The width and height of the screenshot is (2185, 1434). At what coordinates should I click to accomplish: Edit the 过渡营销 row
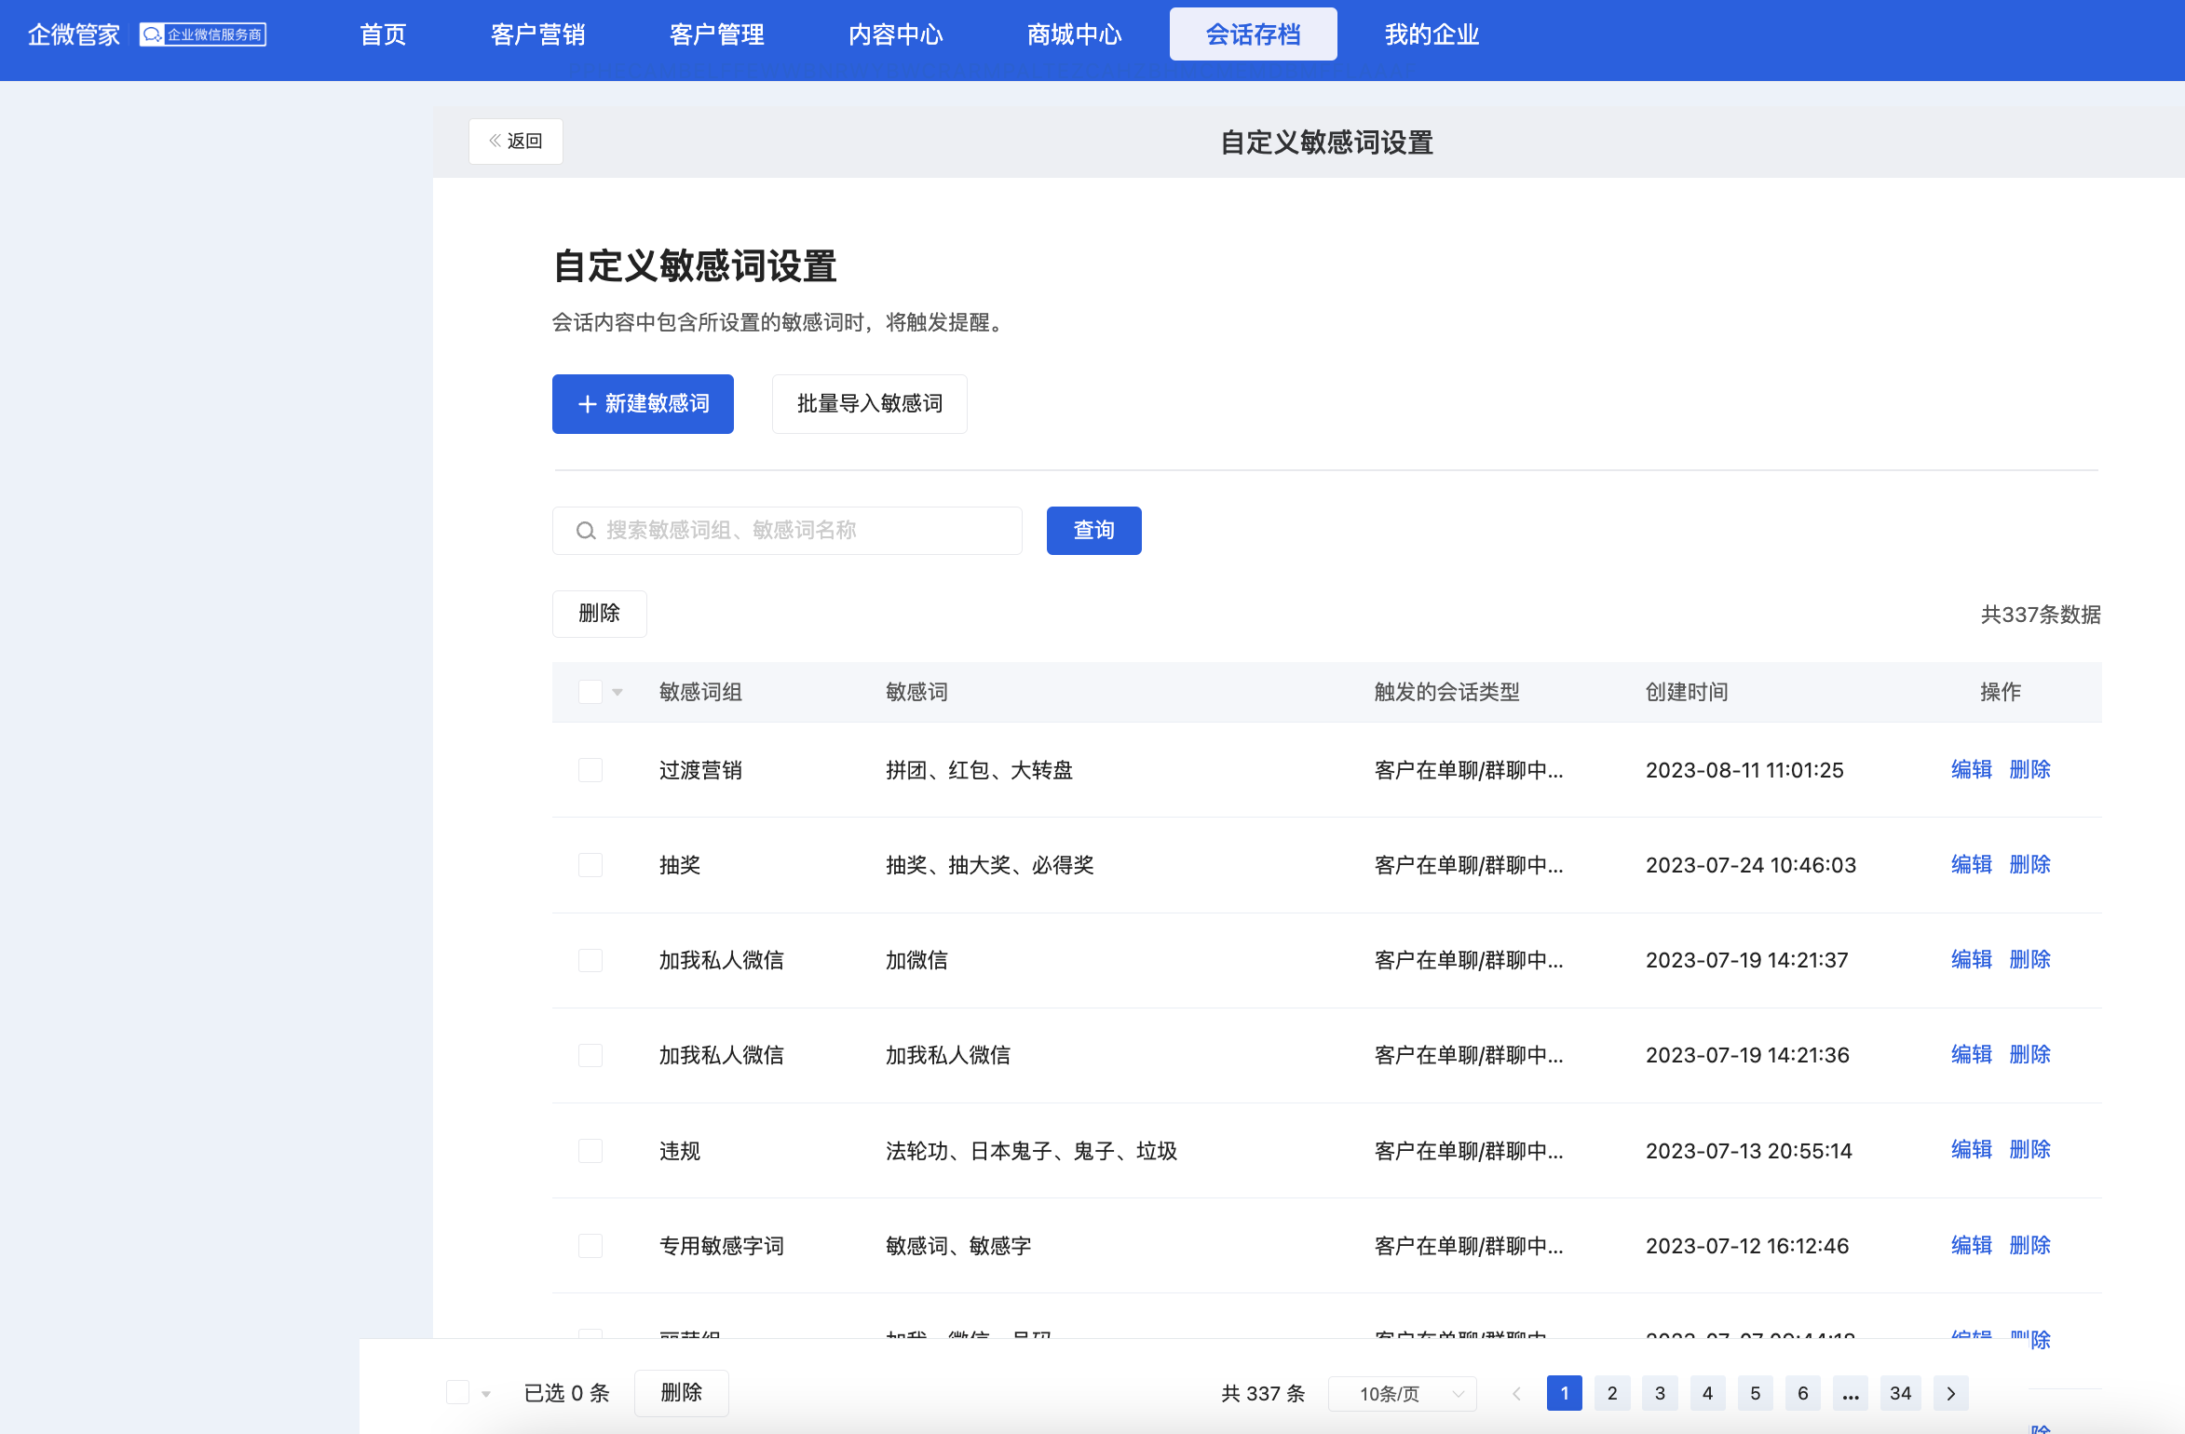coord(1972,770)
